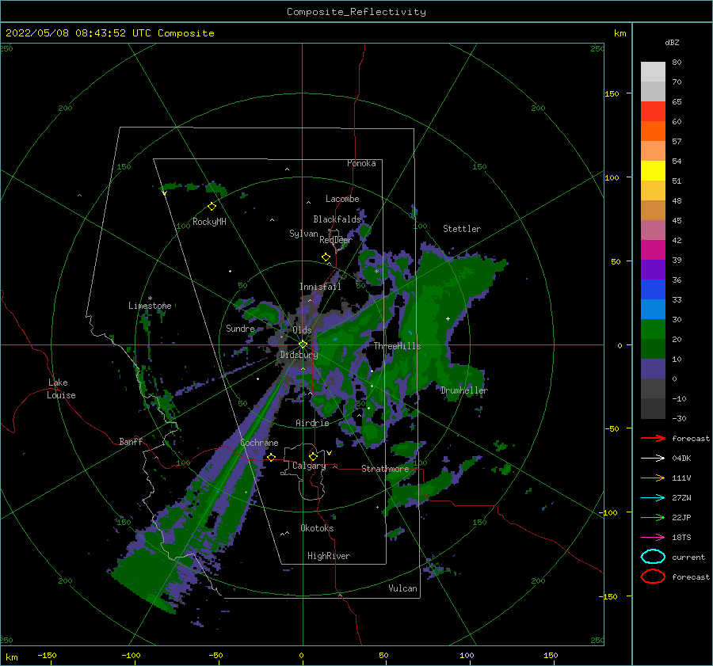Click the orange 111V arrow legend icon
Viewport: 713px width, 666px height.
pyautogui.click(x=653, y=478)
